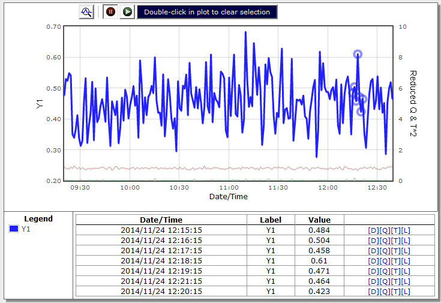Click the Label column header
The width and height of the screenshot is (441, 303).
pos(271,220)
